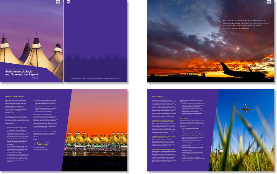
Task: Click the 'SUSTAINABILITY' subheading
Action: 184,119
